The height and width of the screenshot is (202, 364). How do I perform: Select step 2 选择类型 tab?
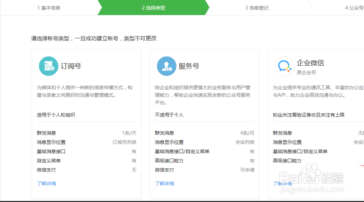click(x=154, y=8)
